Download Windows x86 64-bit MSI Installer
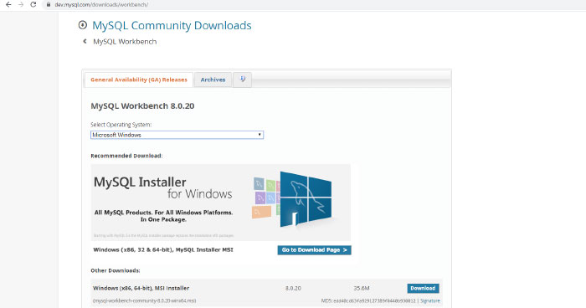586x308 pixels. click(x=423, y=288)
